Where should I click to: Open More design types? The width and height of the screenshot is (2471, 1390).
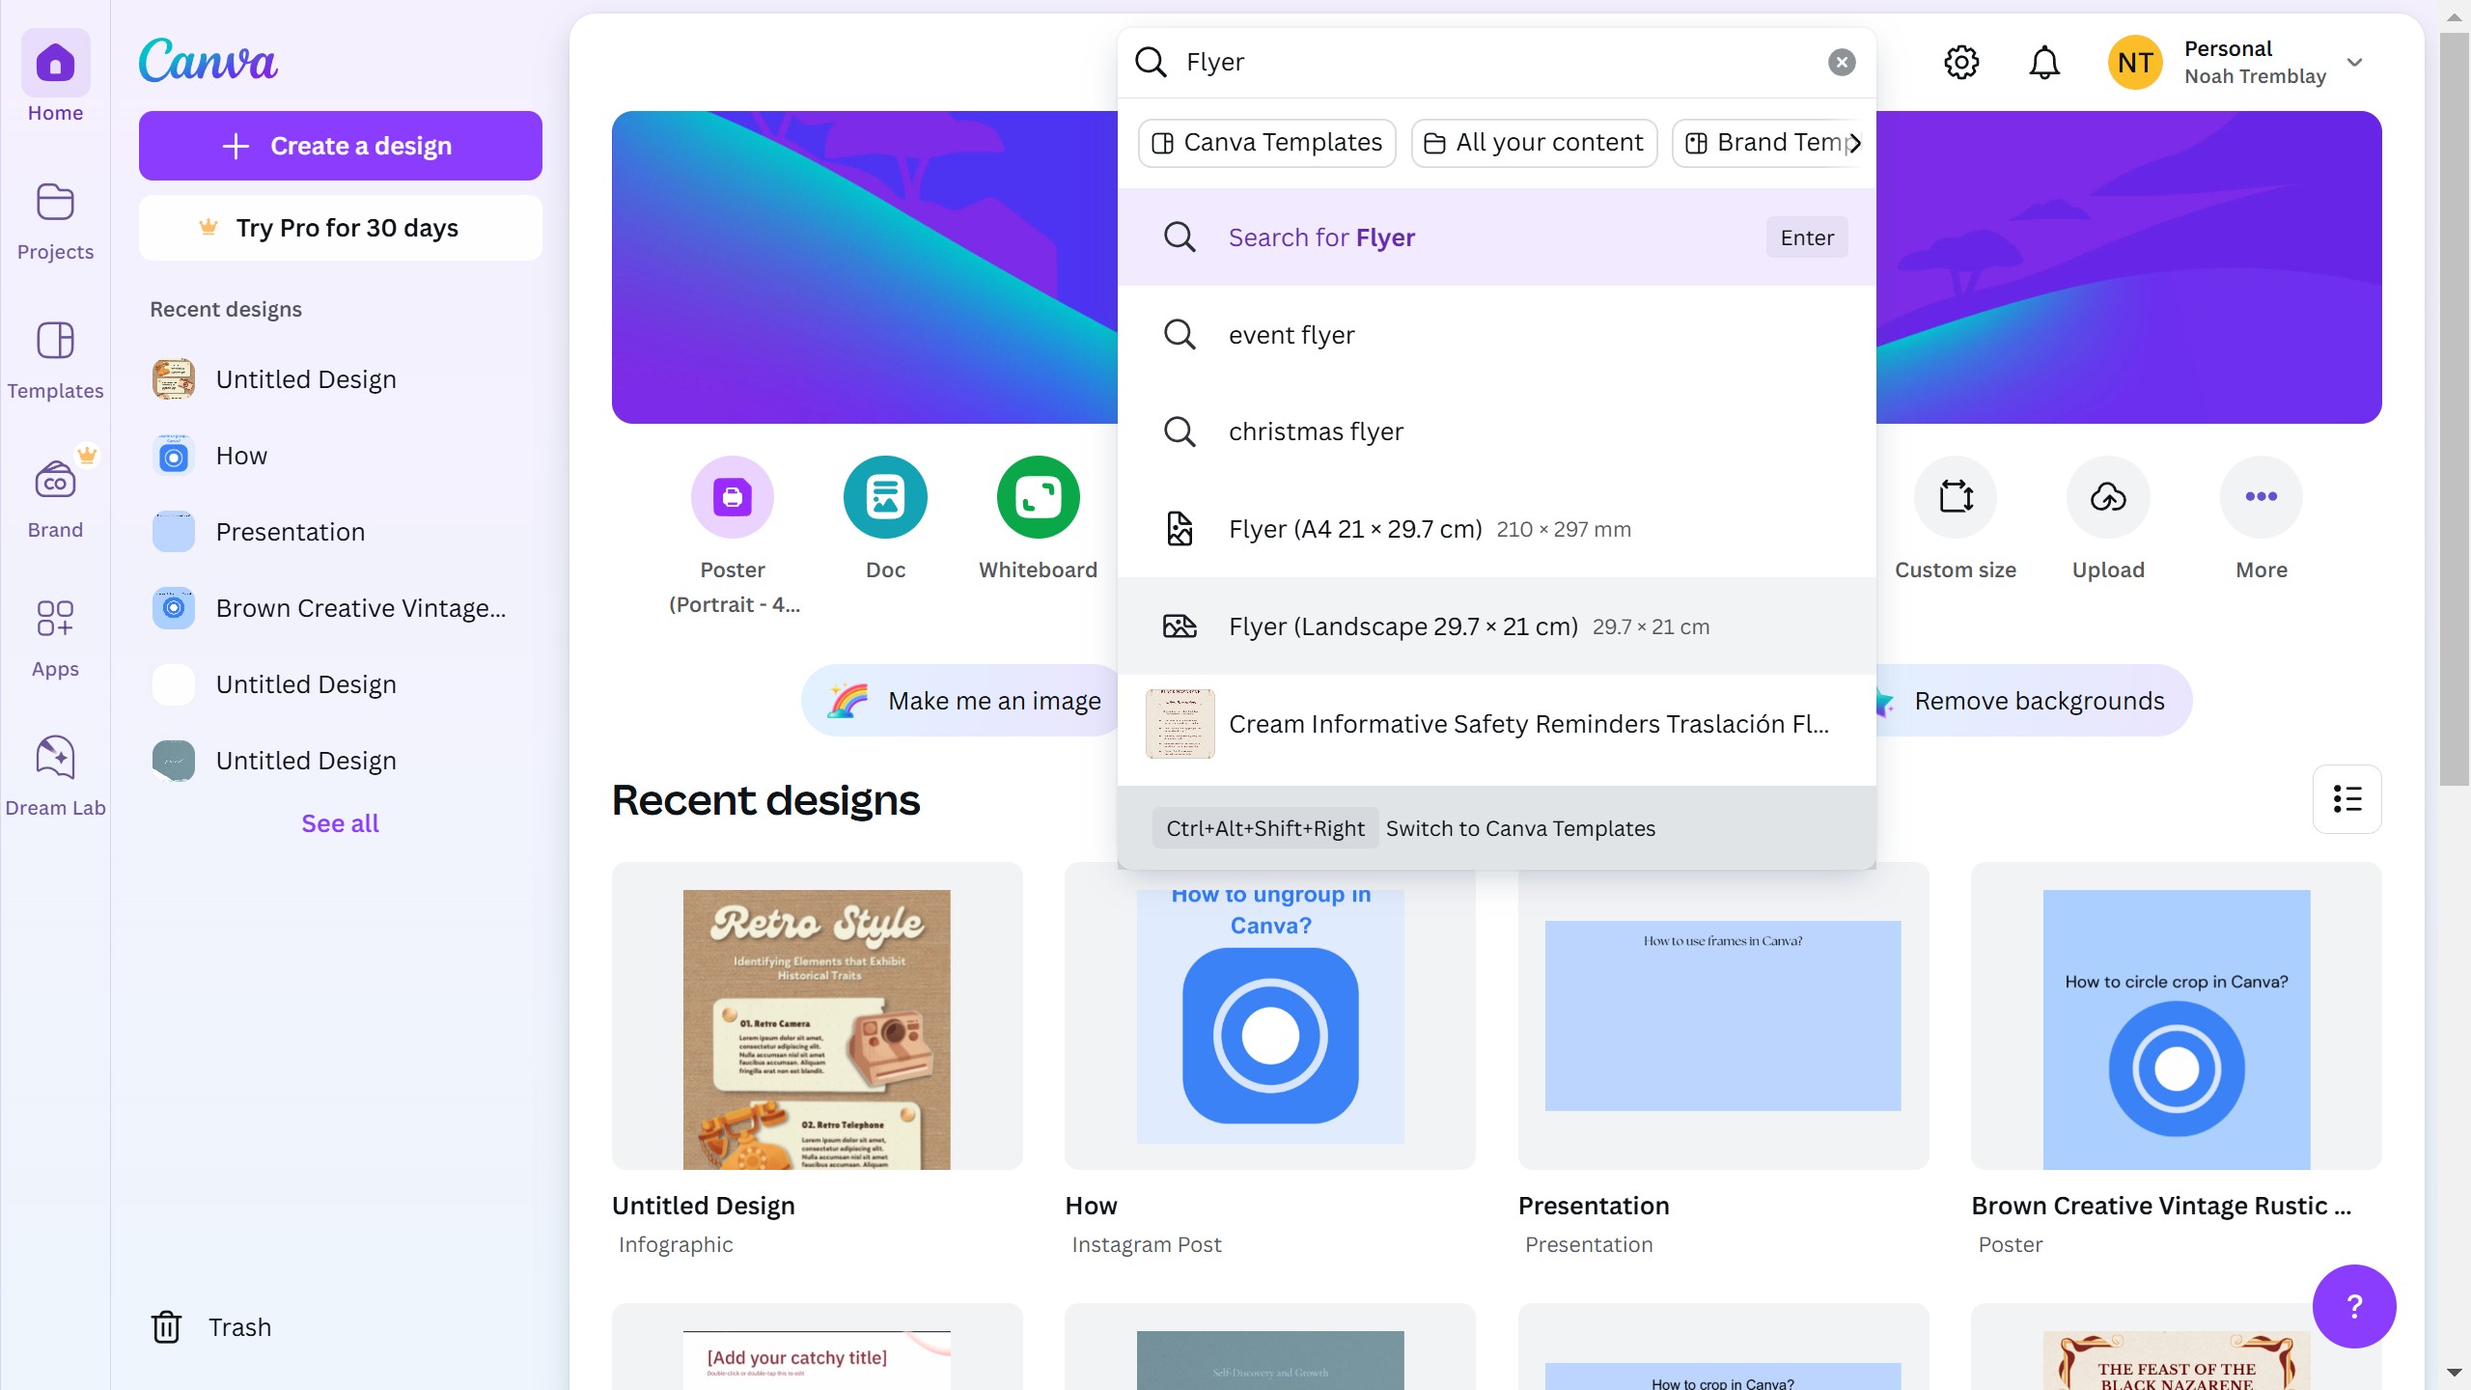2261,497
